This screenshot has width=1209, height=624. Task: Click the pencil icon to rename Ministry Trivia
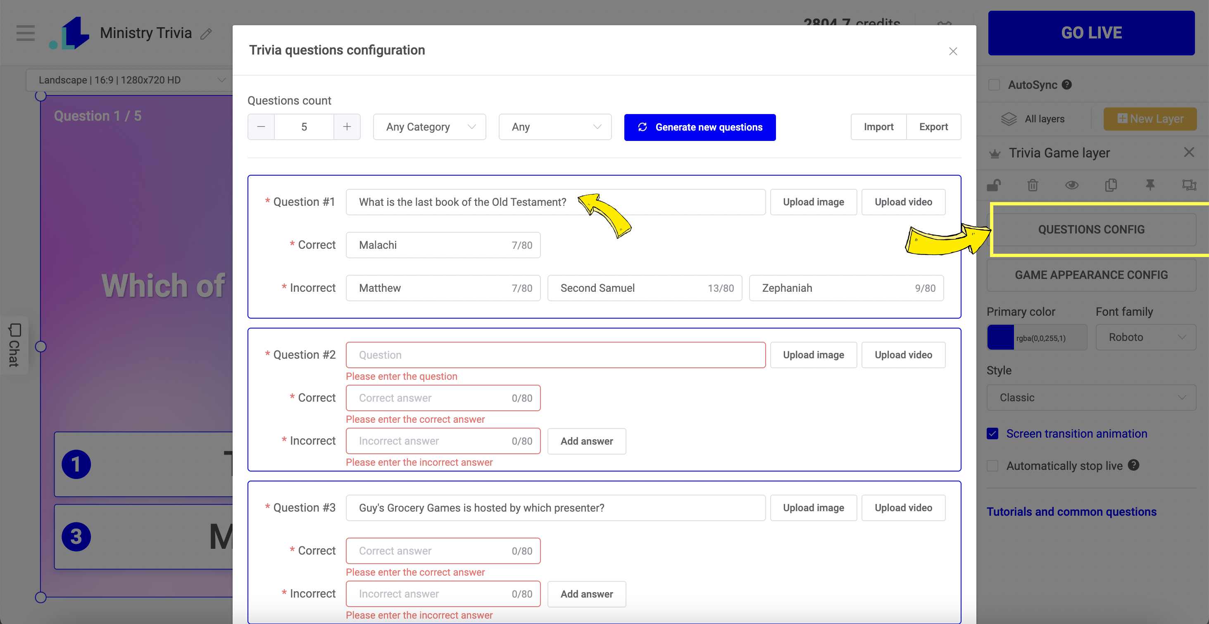click(x=206, y=34)
